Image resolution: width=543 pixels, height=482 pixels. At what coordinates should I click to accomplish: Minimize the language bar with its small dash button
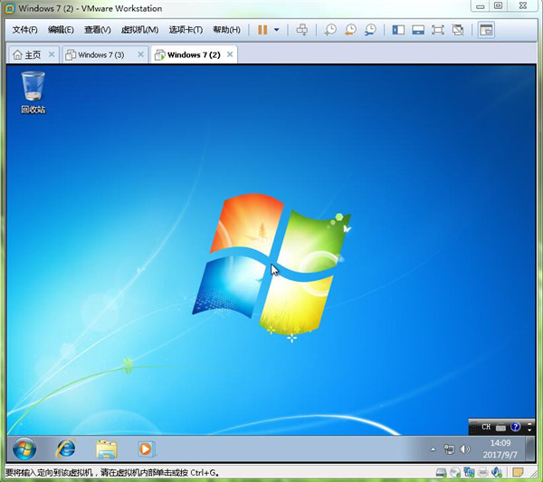pyautogui.click(x=529, y=423)
